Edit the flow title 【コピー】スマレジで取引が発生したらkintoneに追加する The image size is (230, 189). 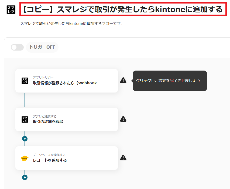coord(123,9)
